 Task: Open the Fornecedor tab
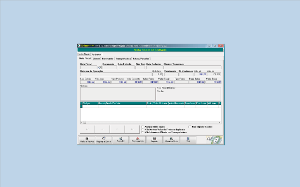pyautogui.click(x=107, y=58)
